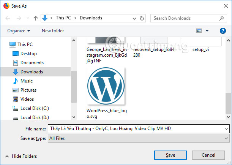The image size is (232, 165).
Task: Click the Downloads arrow icon in address bar
Action: pyautogui.click(x=45, y=18)
